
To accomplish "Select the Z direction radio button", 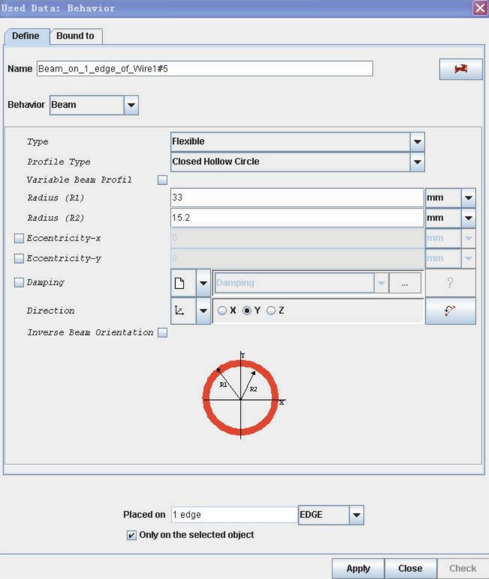I will [271, 311].
